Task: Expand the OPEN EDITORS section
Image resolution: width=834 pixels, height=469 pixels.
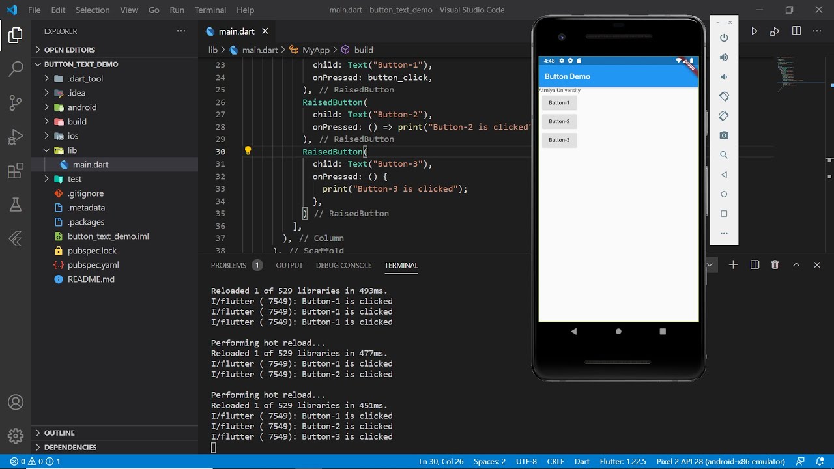Action: (x=115, y=50)
